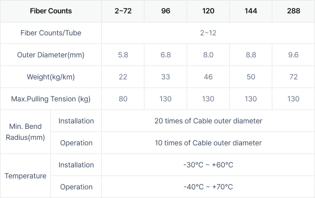The image size is (315, 198).
Task: Click the Outer Diameter(mm) row label
Action: [51, 54]
